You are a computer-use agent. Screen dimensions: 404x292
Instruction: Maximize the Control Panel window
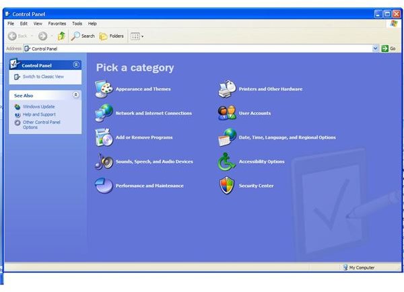[387, 14]
